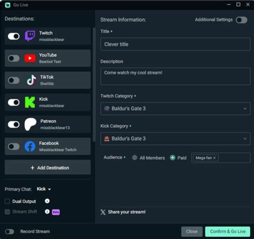This screenshot has height=239, width=254.
Task: Open the Kick Category dropdown
Action: pyautogui.click(x=175, y=139)
